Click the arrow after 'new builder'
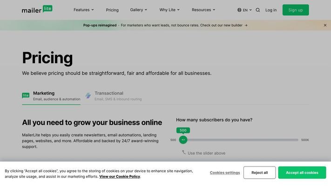The image size is (331, 186). pos(246,25)
